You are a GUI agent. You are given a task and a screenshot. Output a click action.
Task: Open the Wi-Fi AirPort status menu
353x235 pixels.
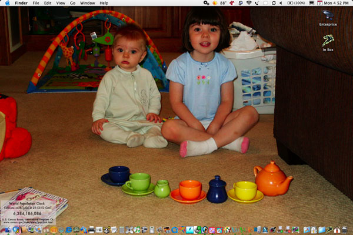tap(249, 3)
